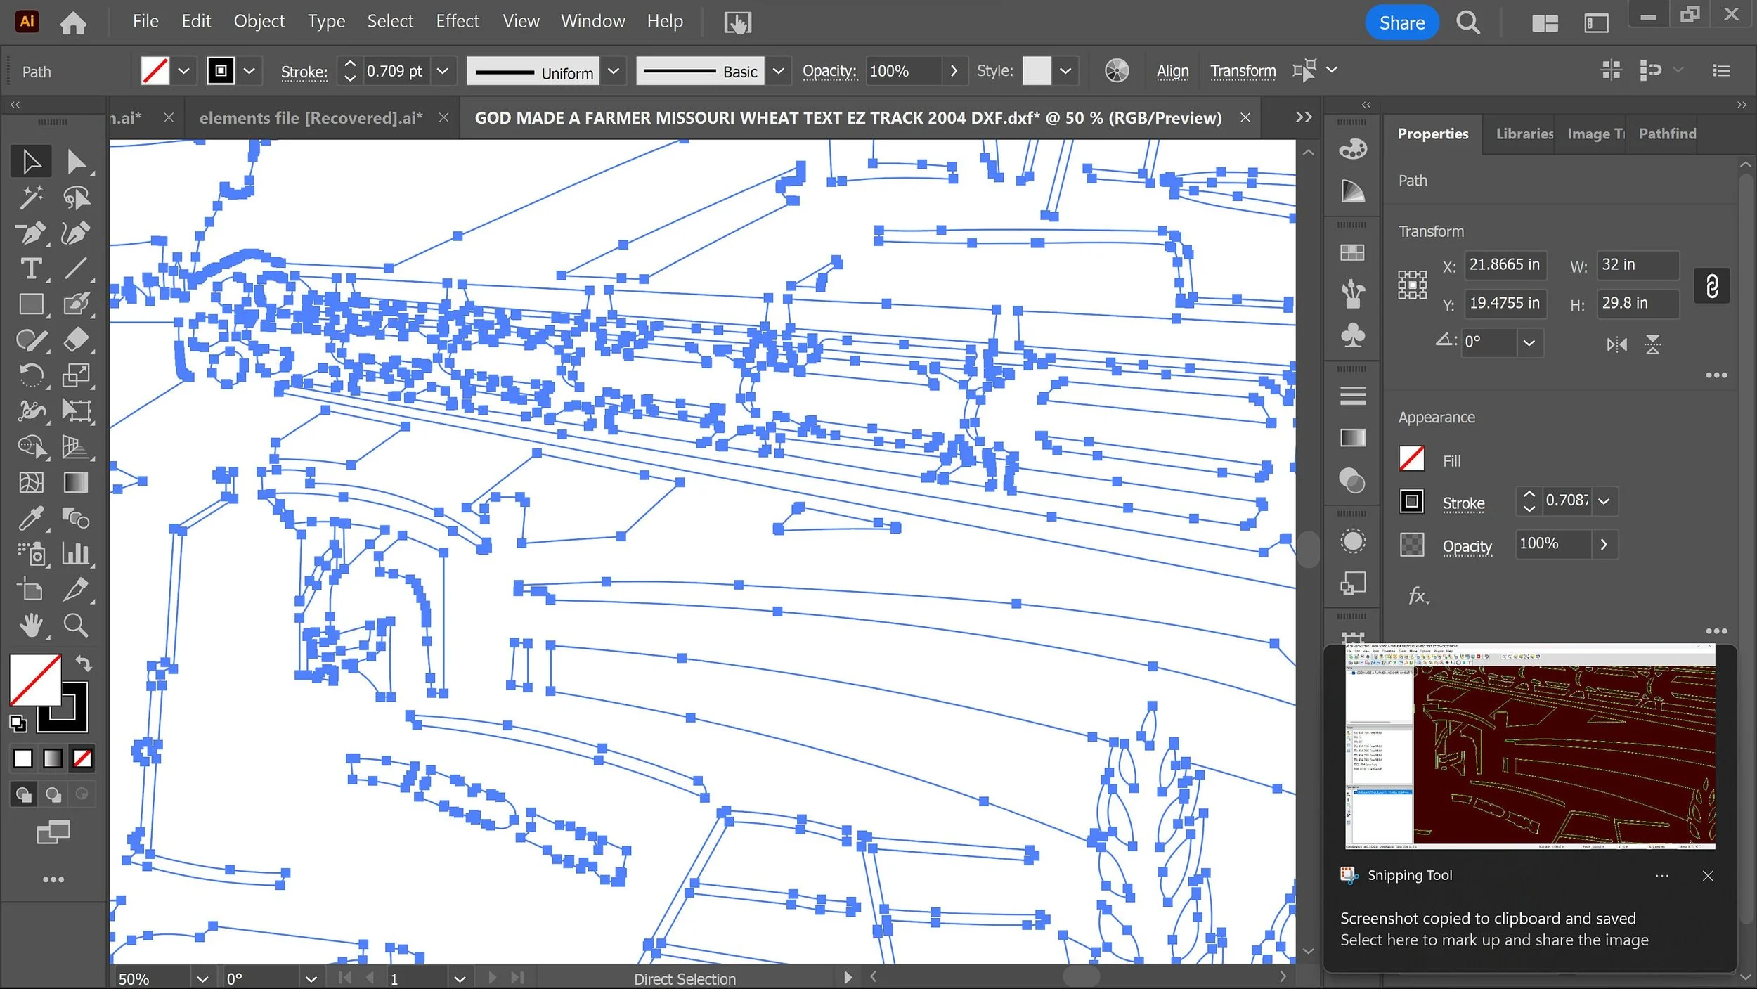Select the Zoom tool in the toolbar

pos(75,625)
